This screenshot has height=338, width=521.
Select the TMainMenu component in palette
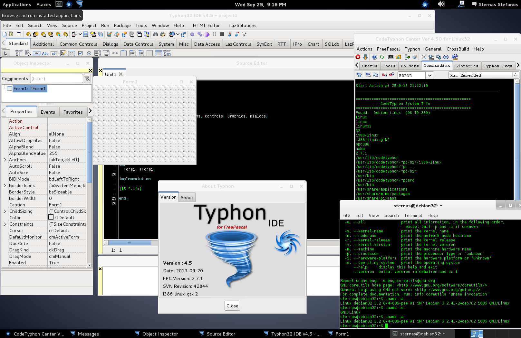tap(19, 53)
